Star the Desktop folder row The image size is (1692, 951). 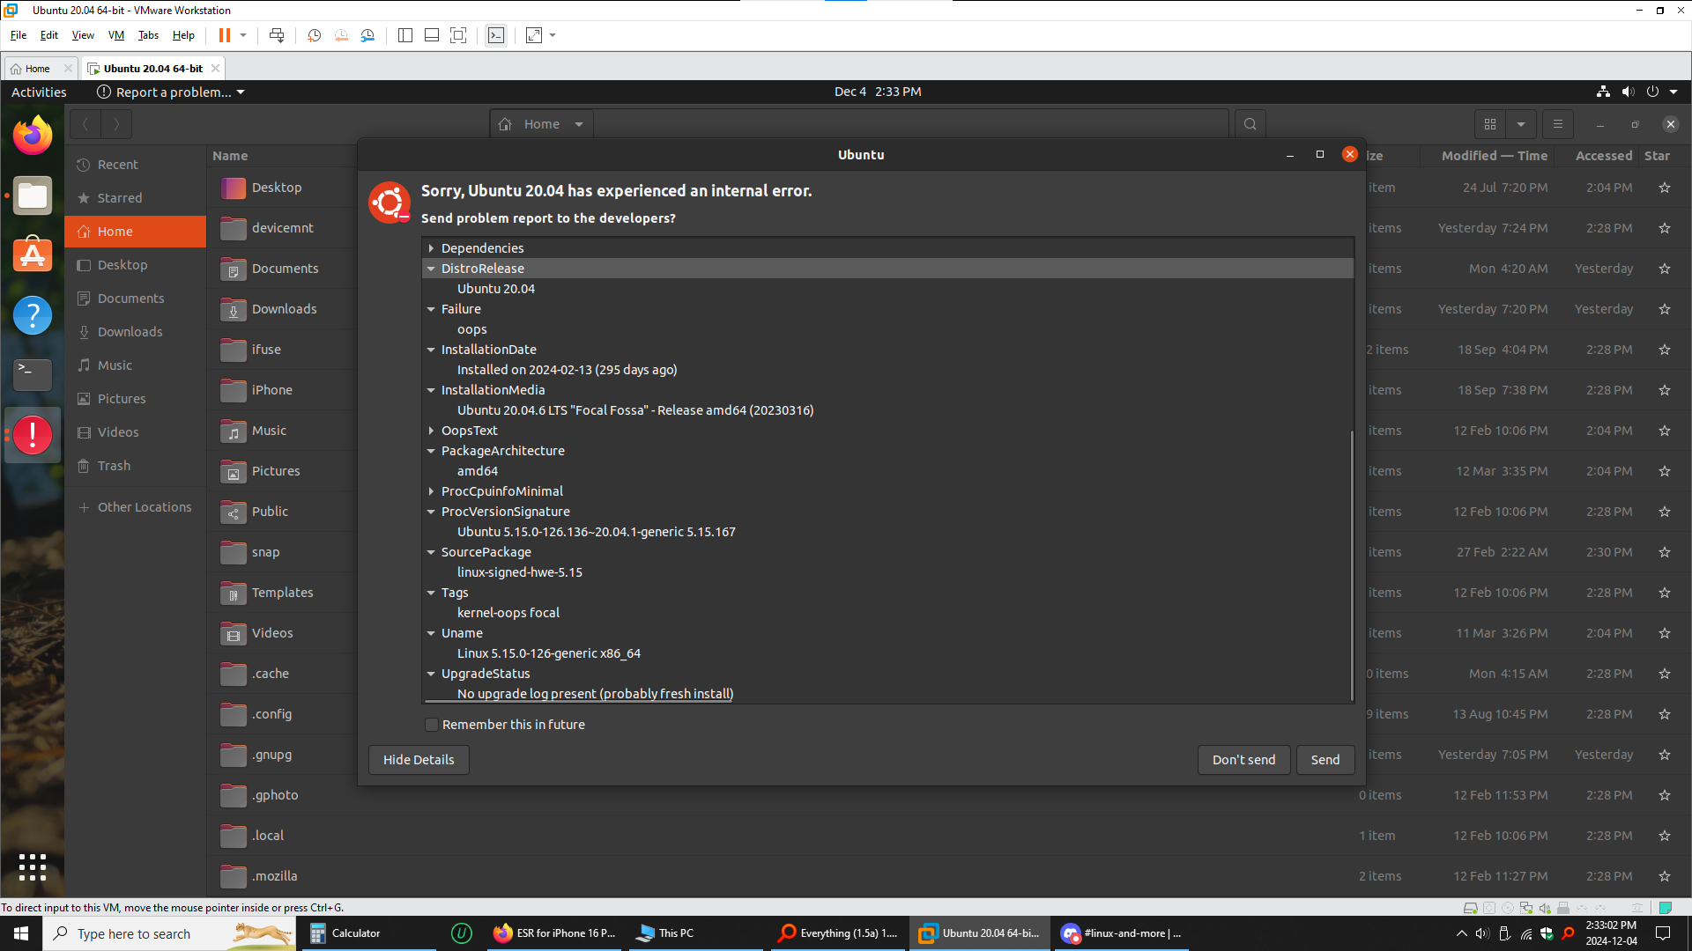tap(1665, 188)
